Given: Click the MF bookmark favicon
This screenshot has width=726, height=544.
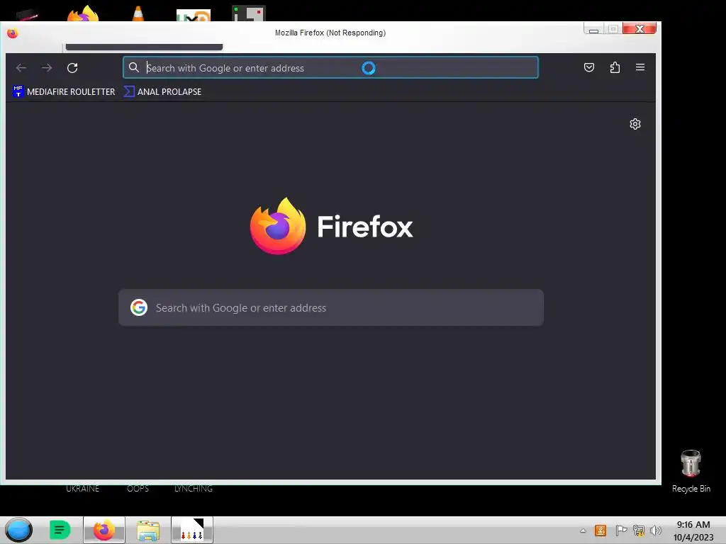Looking at the screenshot, I should (x=18, y=91).
